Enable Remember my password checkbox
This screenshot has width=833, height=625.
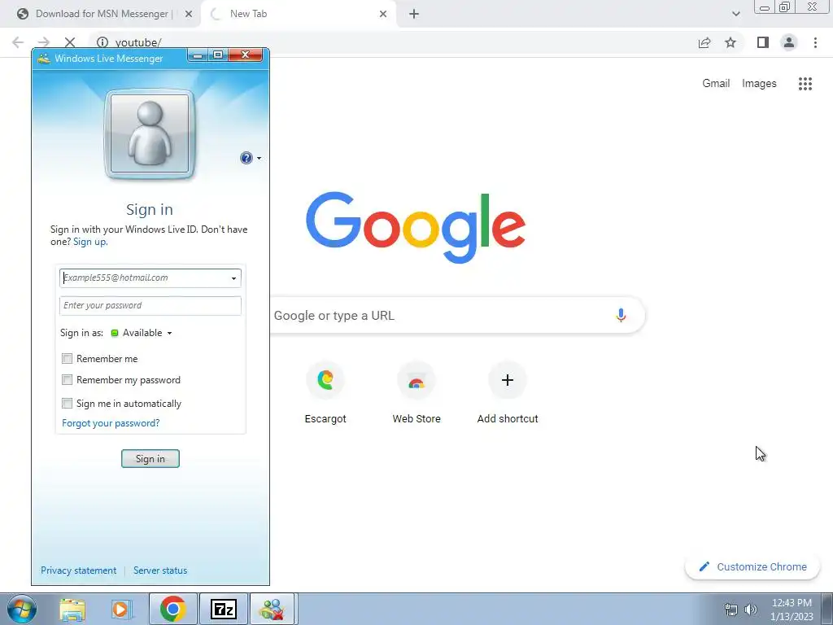pyautogui.click(x=67, y=380)
